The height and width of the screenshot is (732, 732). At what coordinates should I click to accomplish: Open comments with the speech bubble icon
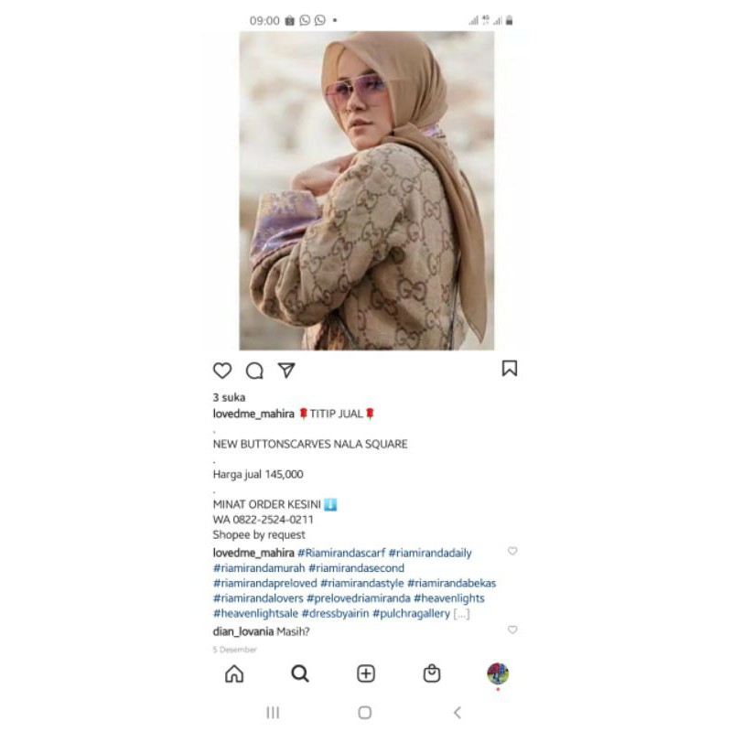pos(254,371)
